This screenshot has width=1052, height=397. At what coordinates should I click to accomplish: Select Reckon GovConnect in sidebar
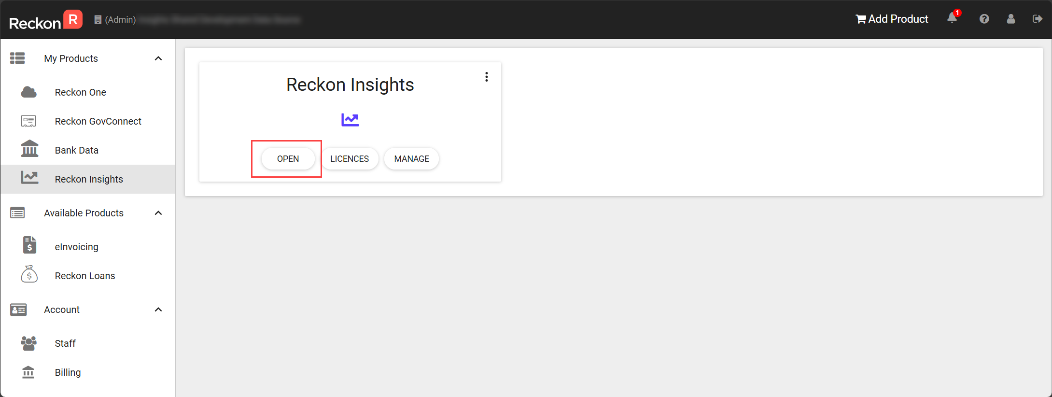point(98,121)
